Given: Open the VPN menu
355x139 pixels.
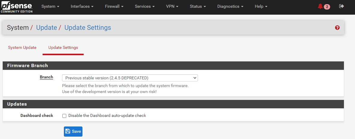Looking at the screenshot, I should (x=172, y=7).
